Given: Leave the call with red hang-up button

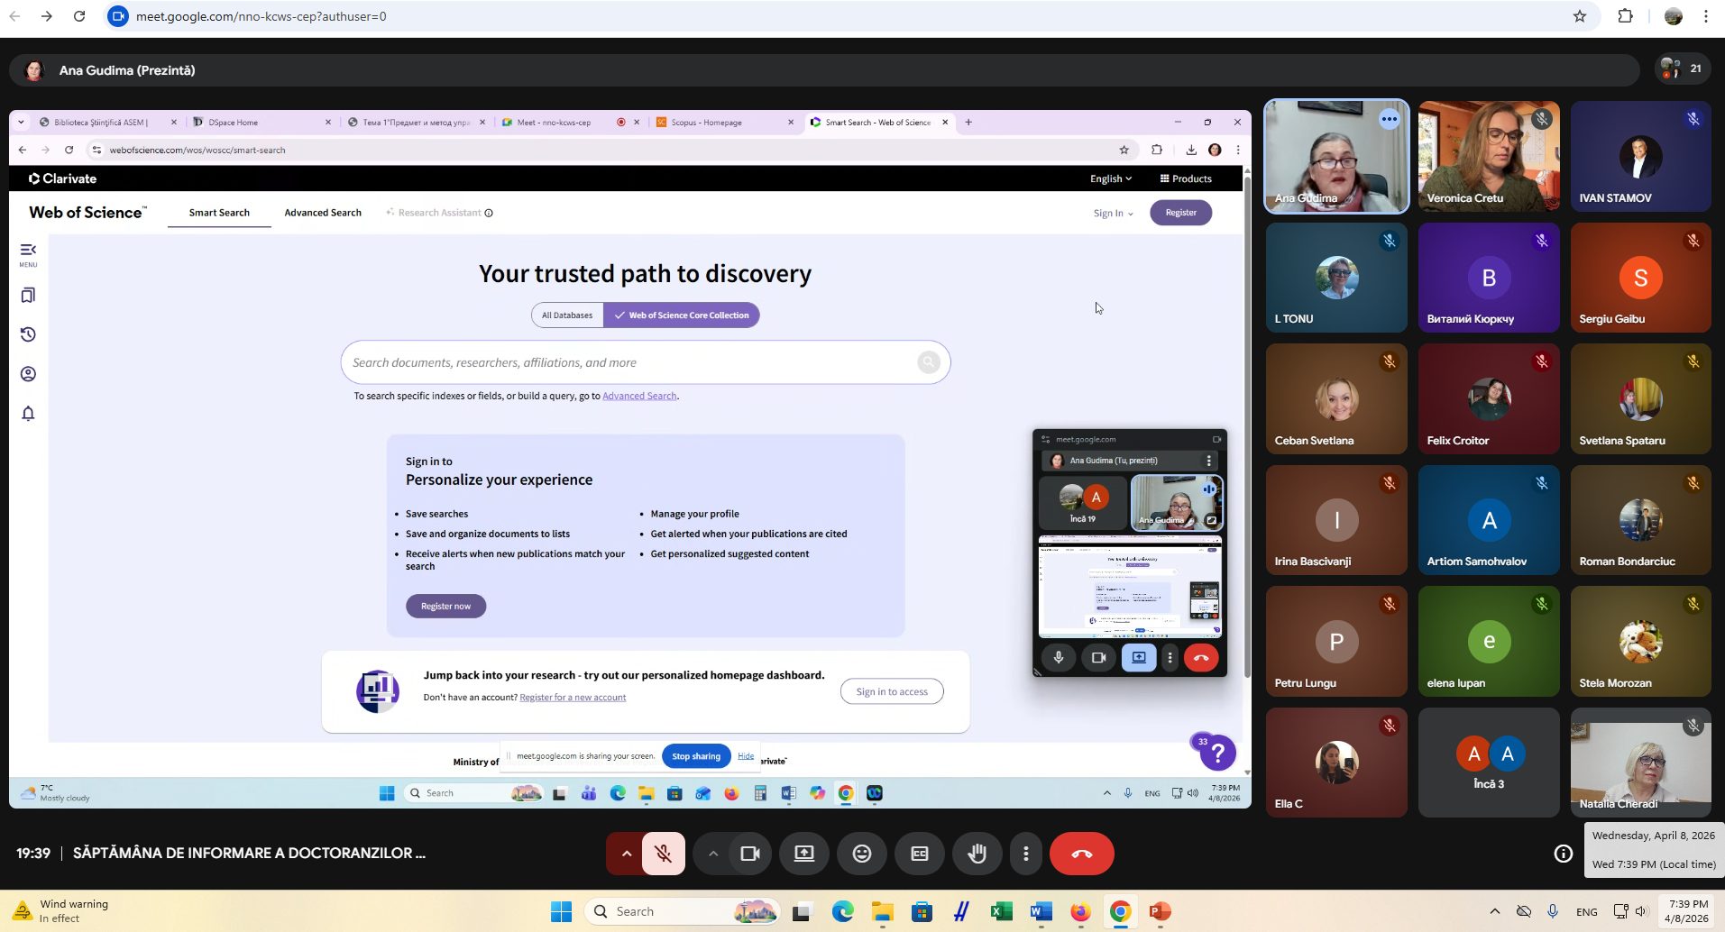Looking at the screenshot, I should point(1081,854).
